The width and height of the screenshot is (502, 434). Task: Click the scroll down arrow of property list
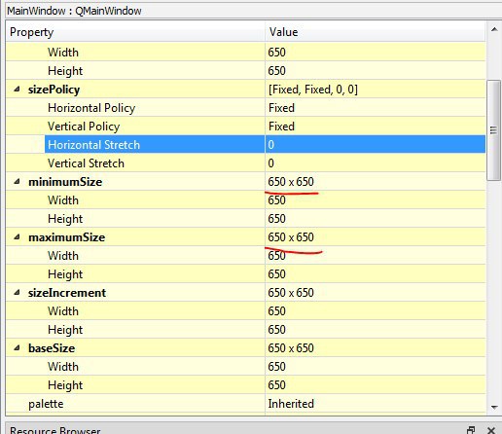[494, 407]
